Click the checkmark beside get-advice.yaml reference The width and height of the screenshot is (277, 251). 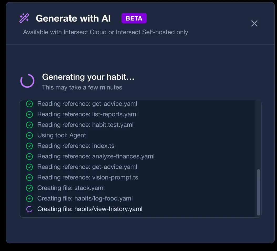pyautogui.click(x=29, y=104)
